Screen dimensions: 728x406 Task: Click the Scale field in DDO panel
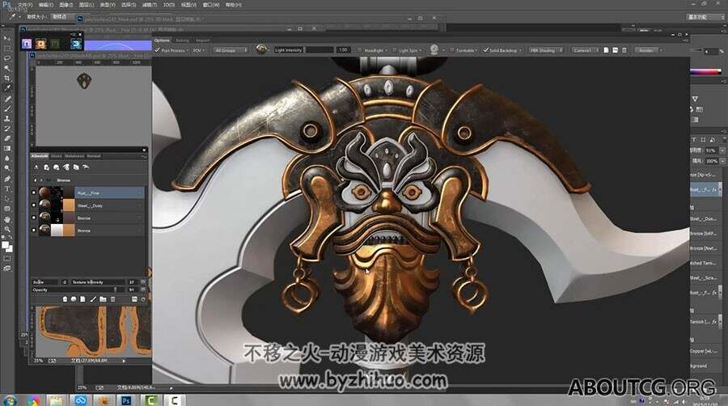[x=45, y=281]
